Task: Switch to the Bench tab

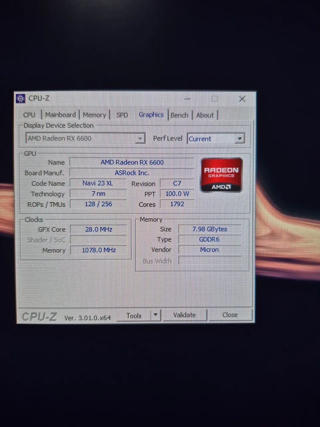Action: 179,115
